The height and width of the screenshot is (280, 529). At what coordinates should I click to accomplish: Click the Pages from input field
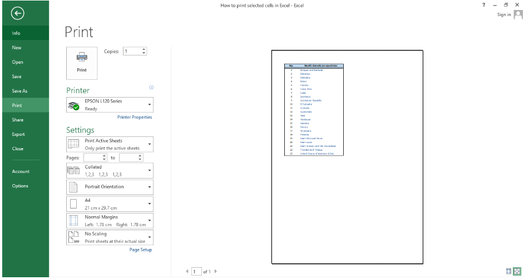pyautogui.click(x=92, y=157)
